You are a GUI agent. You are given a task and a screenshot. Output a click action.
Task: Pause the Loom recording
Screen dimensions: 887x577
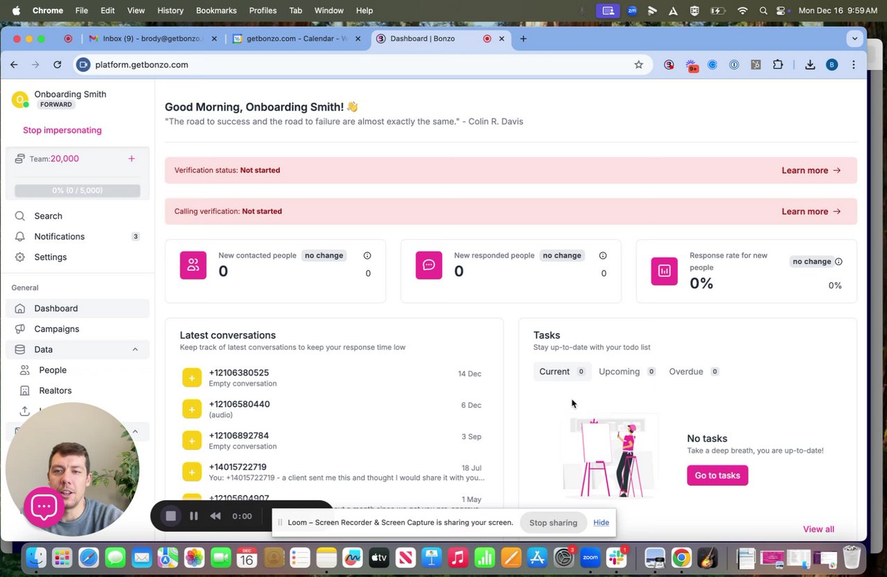pyautogui.click(x=194, y=516)
